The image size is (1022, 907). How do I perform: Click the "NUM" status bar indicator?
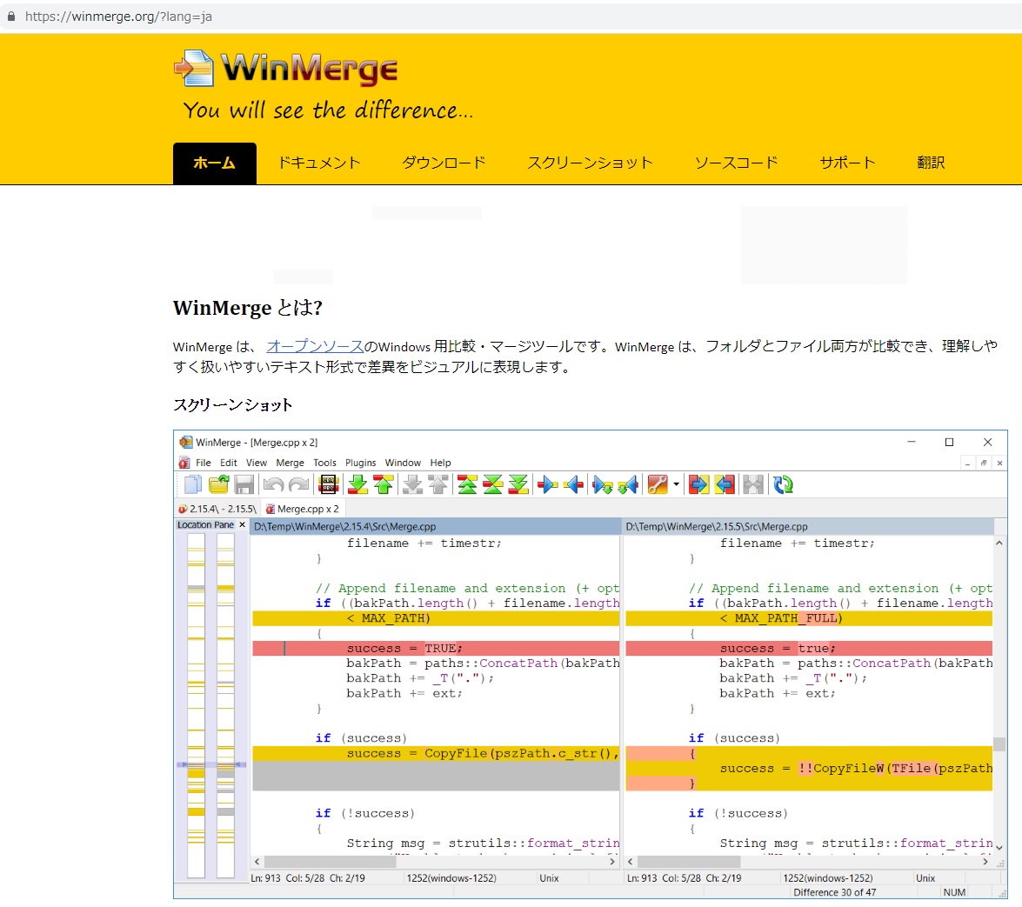954,893
